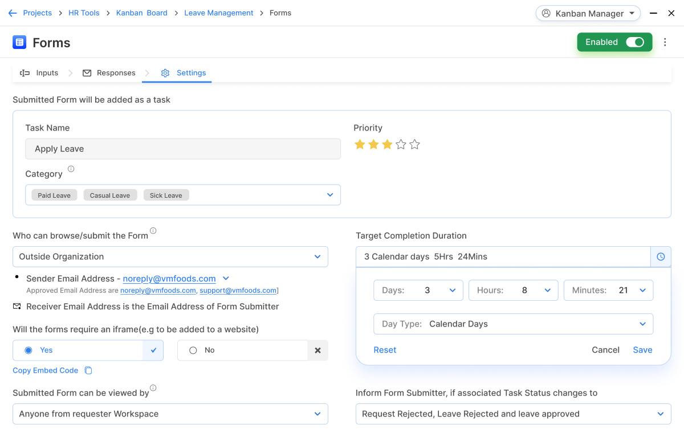Screen dimensions: 684x433
Task: Set priority to five stars
Action: (414, 145)
